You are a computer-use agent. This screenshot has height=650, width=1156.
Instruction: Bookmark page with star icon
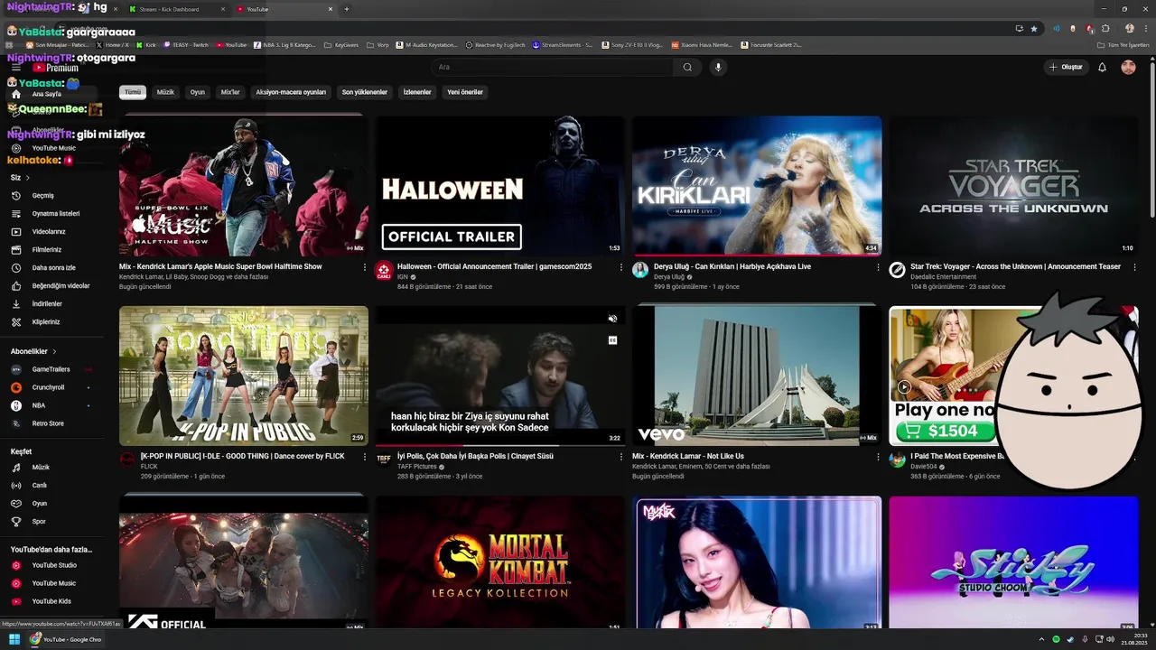click(1034, 28)
